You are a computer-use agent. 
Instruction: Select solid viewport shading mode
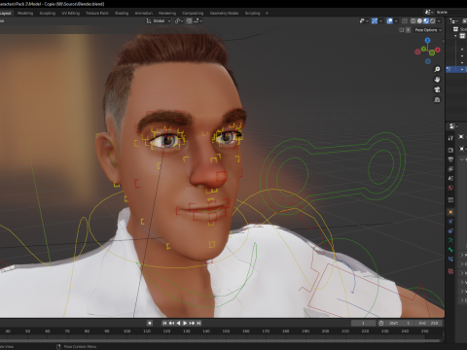coord(419,20)
